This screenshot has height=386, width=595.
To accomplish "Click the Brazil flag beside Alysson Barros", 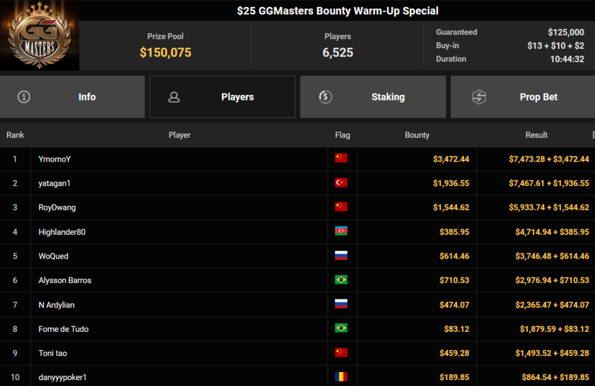I will pyautogui.click(x=341, y=280).
